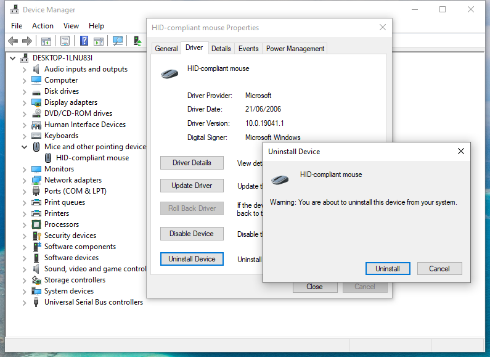The height and width of the screenshot is (357, 490).
Task: Close the Uninstall Device dialog
Action: 460,151
